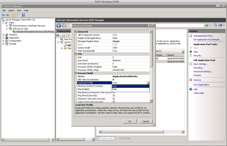Collapse the Roles tree node

[3, 23]
